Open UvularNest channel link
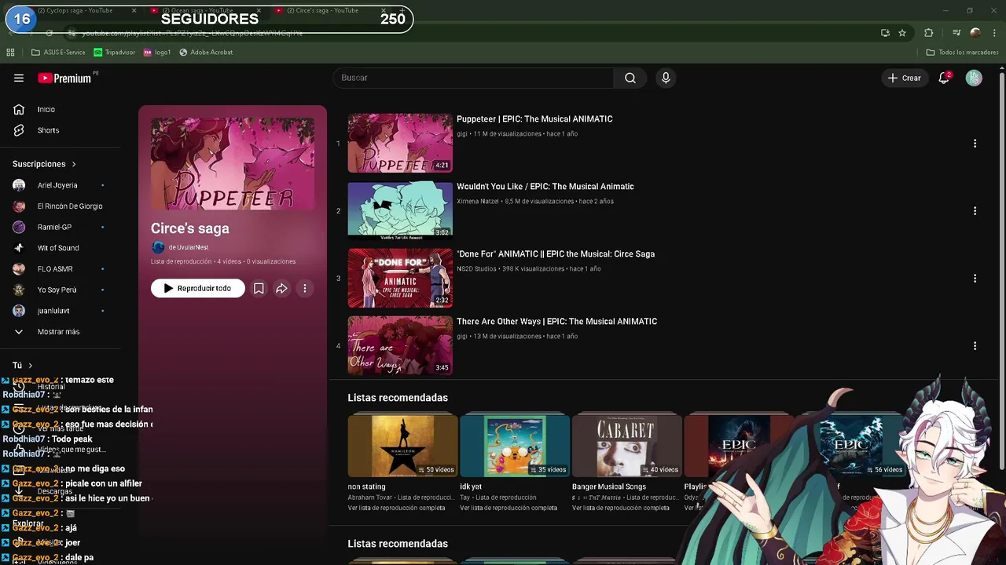The height and width of the screenshot is (565, 1006). (188, 247)
